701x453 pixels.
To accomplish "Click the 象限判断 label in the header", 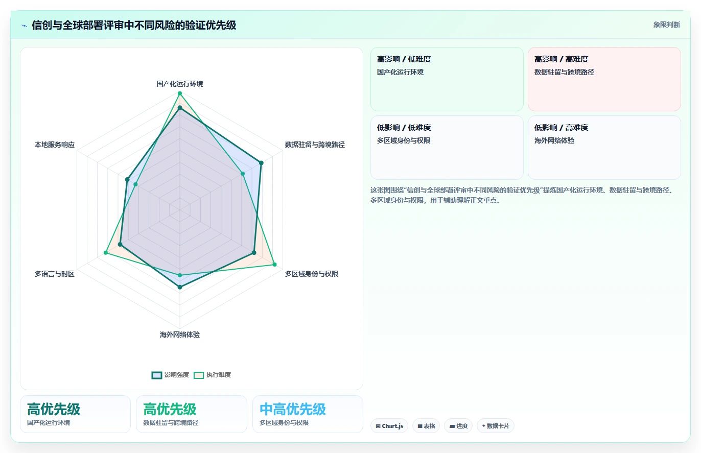I will pyautogui.click(x=666, y=25).
